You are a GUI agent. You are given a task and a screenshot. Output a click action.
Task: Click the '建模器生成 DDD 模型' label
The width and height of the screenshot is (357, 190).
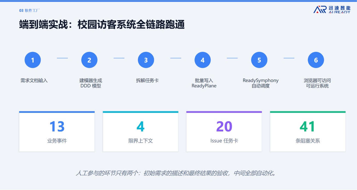91,83
